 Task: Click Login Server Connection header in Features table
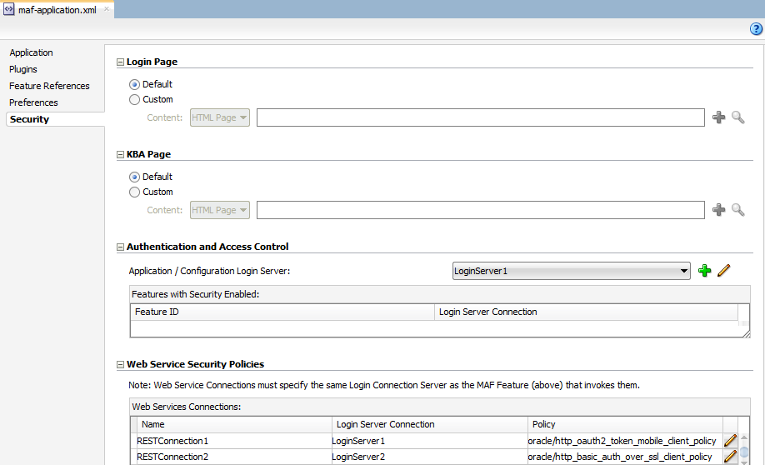(x=586, y=312)
